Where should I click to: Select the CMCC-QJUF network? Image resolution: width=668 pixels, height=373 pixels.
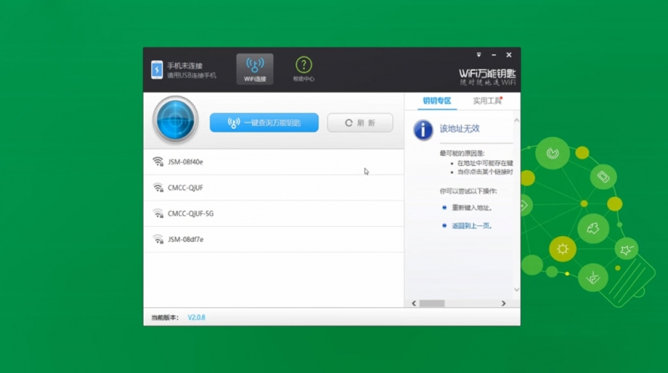pyautogui.click(x=274, y=188)
